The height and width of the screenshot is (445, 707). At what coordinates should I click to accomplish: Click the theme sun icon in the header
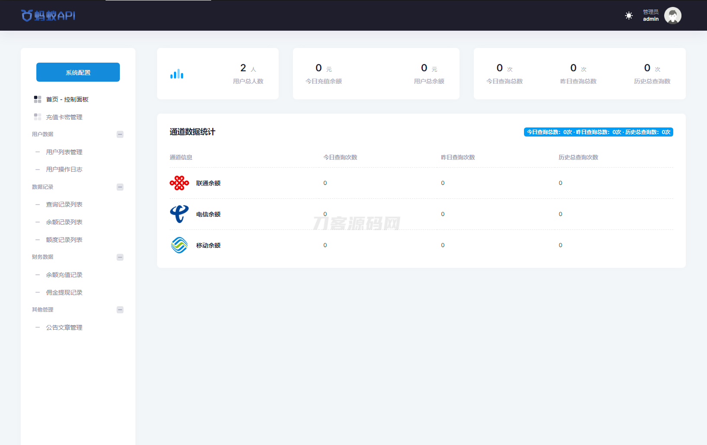[629, 16]
